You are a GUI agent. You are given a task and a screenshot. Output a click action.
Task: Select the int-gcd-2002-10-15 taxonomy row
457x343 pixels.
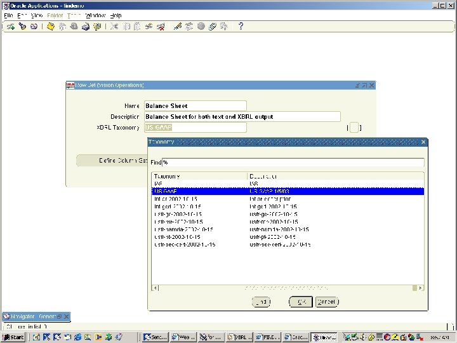pyautogui.click(x=288, y=206)
